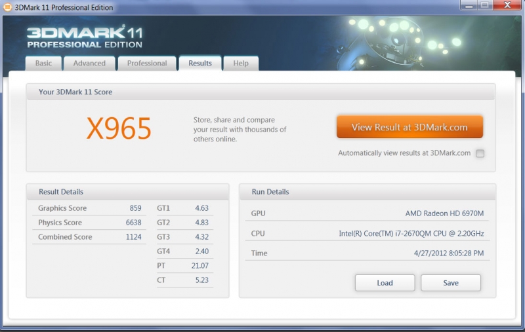
Task: Select the Combined Score label
Action: point(65,237)
